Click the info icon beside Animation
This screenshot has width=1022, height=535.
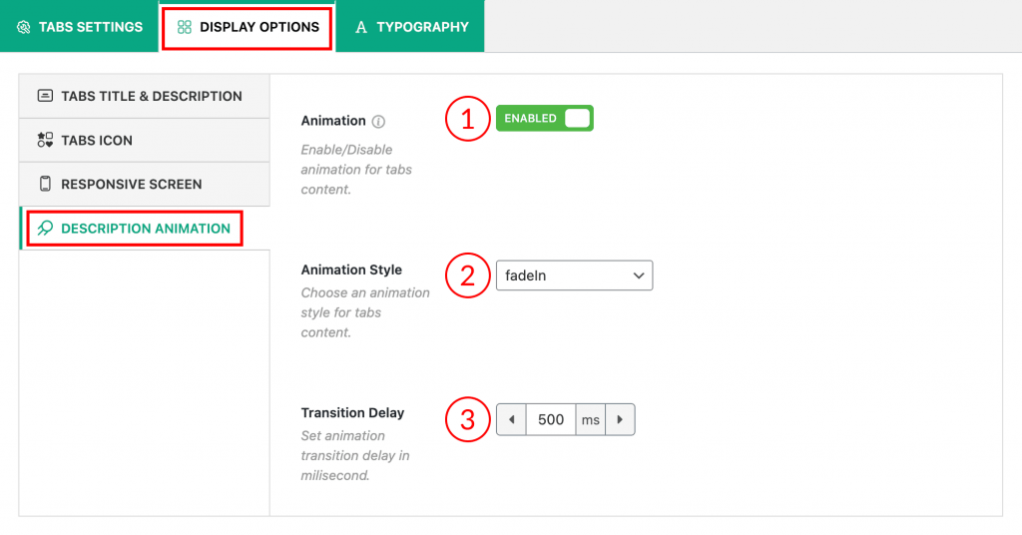(378, 121)
